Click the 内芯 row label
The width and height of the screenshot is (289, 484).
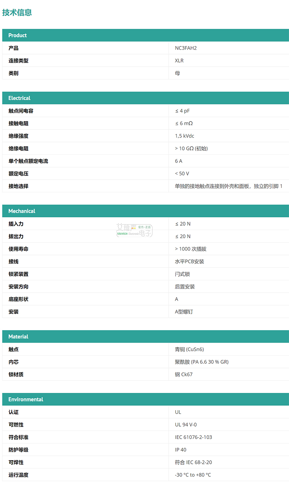point(14,362)
